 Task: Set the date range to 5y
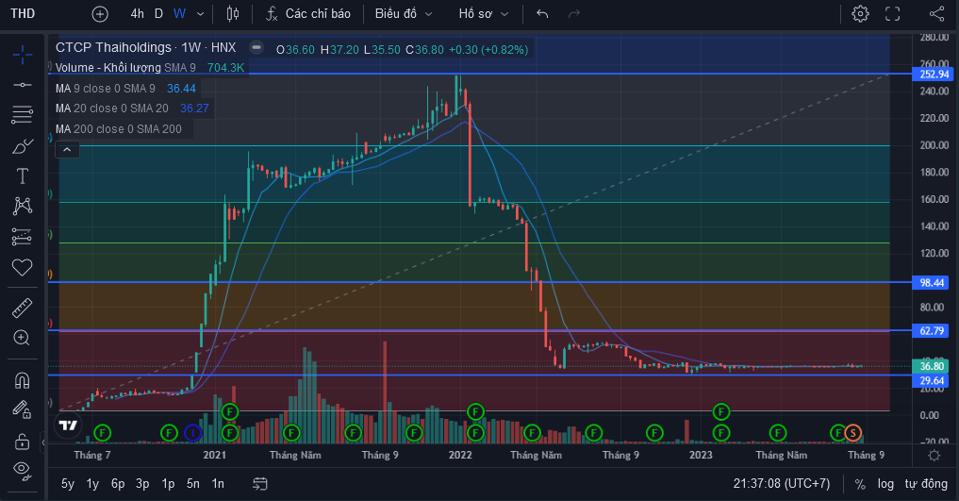click(x=68, y=484)
